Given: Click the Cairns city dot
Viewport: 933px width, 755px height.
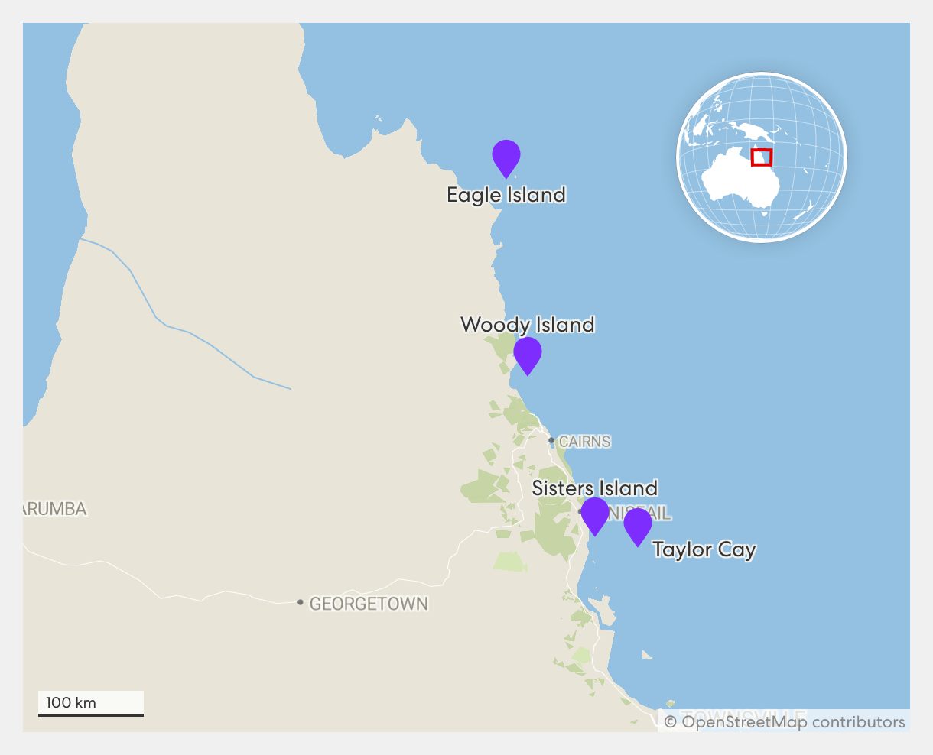Looking at the screenshot, I should pyautogui.click(x=551, y=440).
